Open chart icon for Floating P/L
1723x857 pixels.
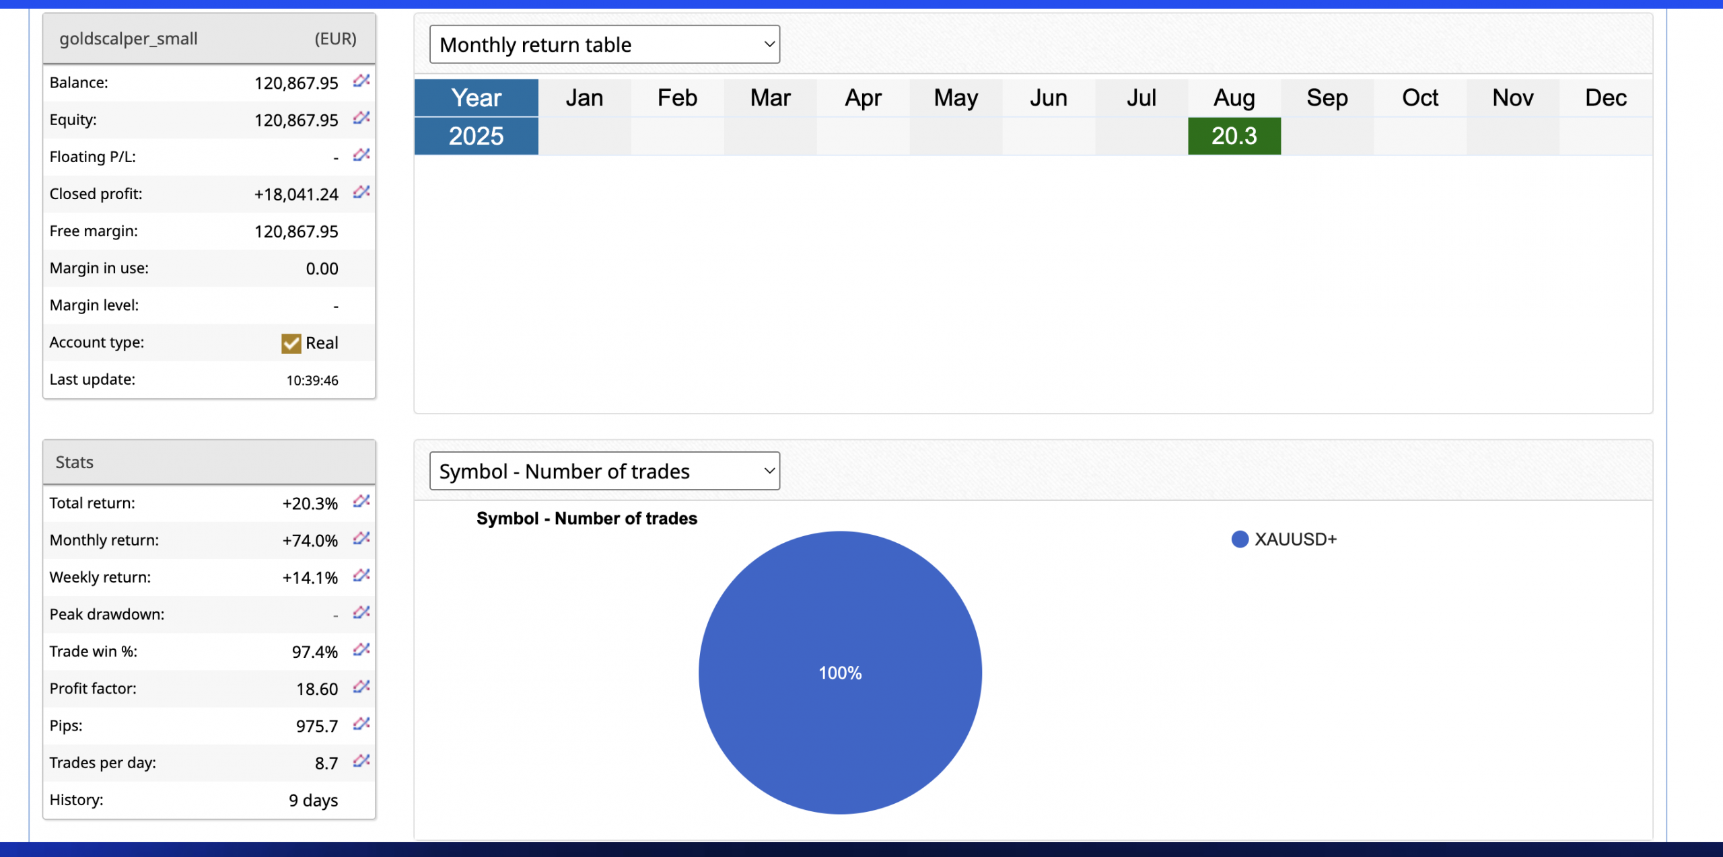(361, 155)
